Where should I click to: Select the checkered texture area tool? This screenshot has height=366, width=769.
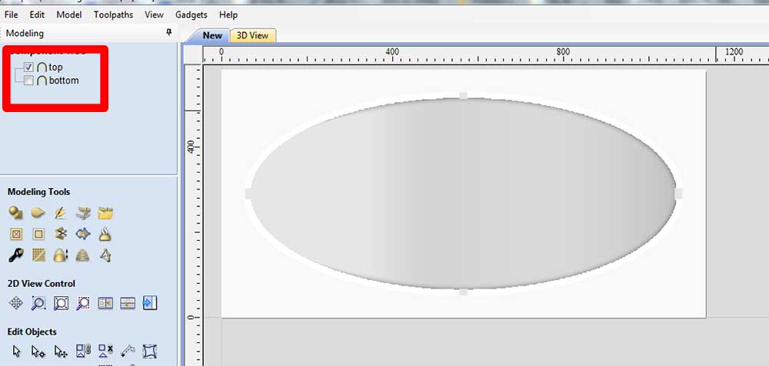pos(38,255)
